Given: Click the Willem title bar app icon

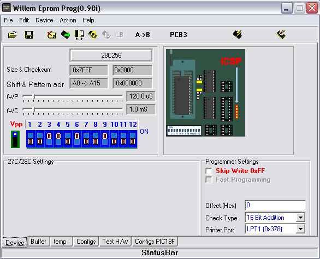Looking at the screenshot, I should [7, 8].
